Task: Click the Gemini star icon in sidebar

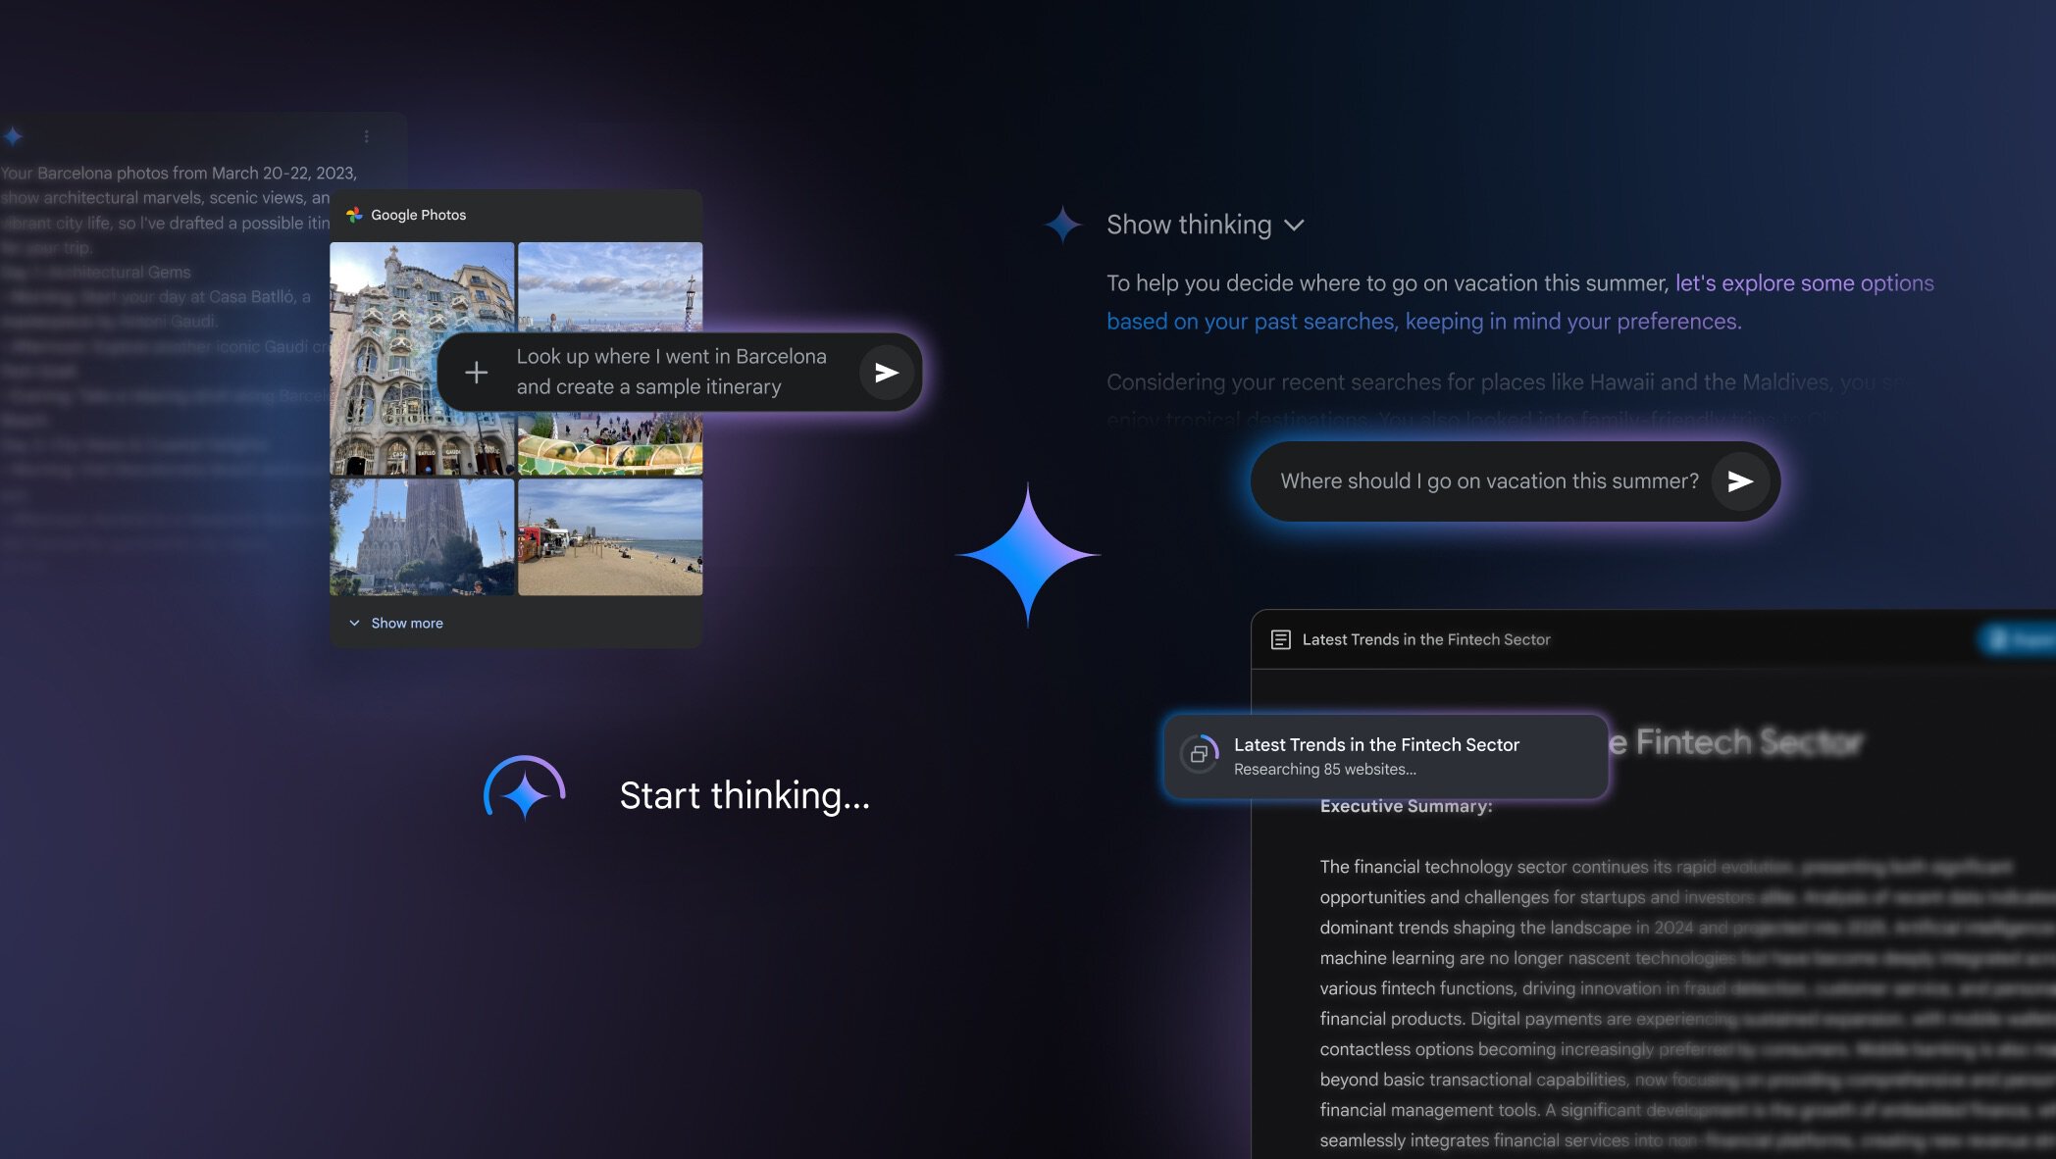Action: click(12, 135)
